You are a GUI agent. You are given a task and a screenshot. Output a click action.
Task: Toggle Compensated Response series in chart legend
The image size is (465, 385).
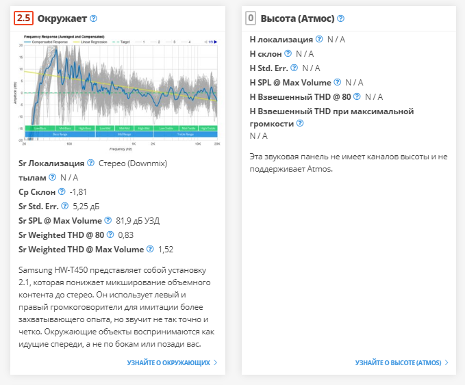coord(48,42)
